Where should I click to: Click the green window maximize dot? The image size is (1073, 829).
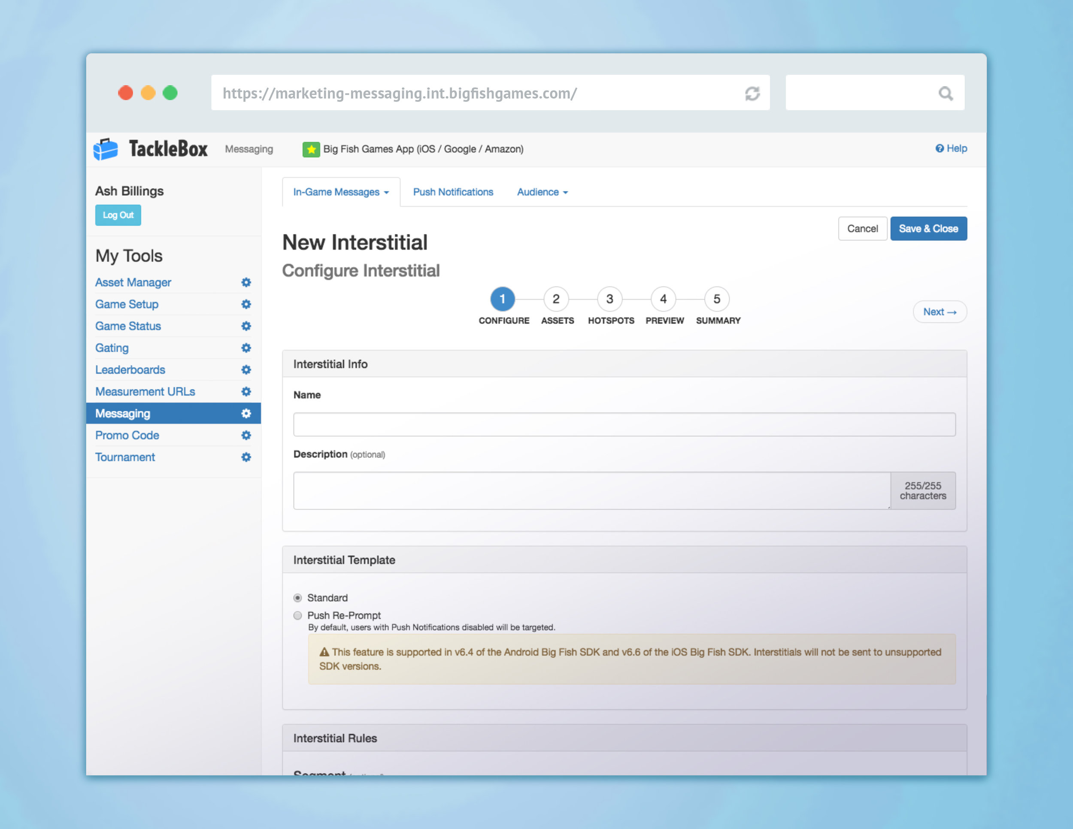click(170, 93)
